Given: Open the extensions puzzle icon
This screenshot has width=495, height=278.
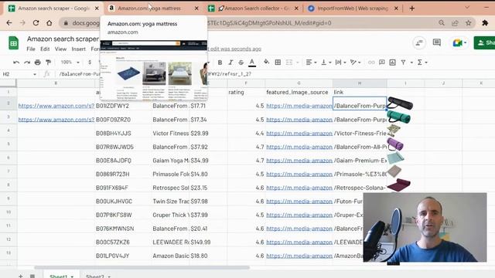Looking at the screenshot, I should coord(485,22).
